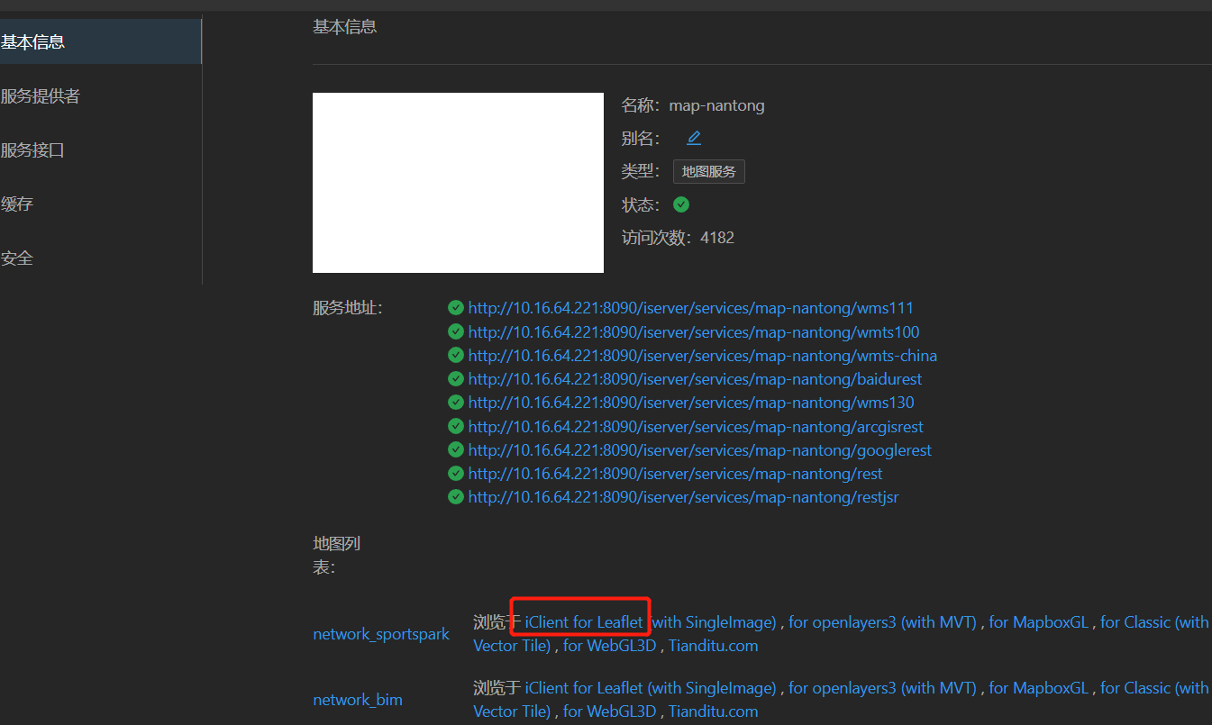
Task: Open the googlerest service URL
Action: (x=699, y=450)
